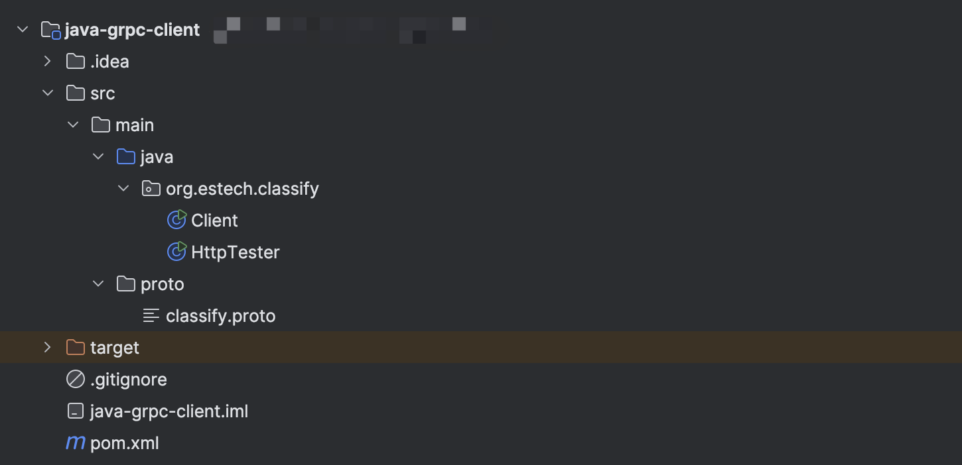Select the HttpTester class name
This screenshot has width=962, height=465.
(x=235, y=252)
